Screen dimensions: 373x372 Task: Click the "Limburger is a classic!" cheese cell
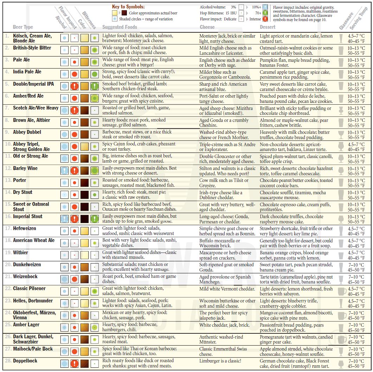[220, 361]
